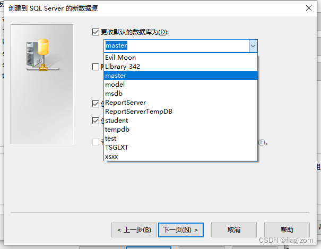Open the default database dropdown arrow
The image size is (321, 249).
tap(253, 45)
